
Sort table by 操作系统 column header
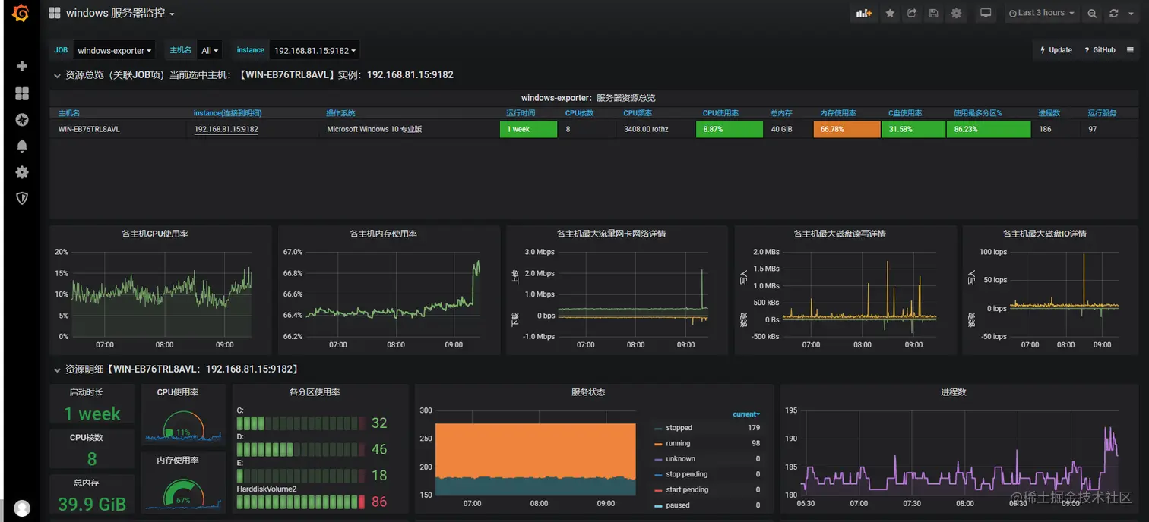coord(340,113)
